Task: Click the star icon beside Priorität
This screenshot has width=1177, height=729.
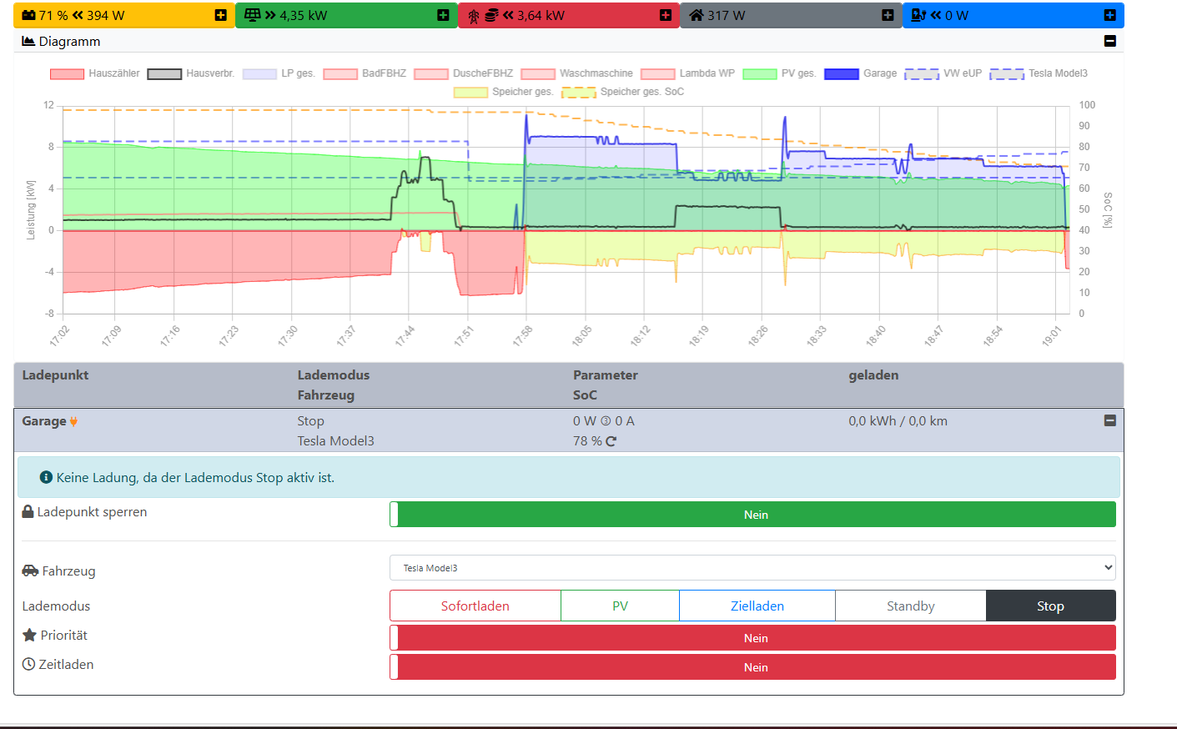Action: pos(29,635)
